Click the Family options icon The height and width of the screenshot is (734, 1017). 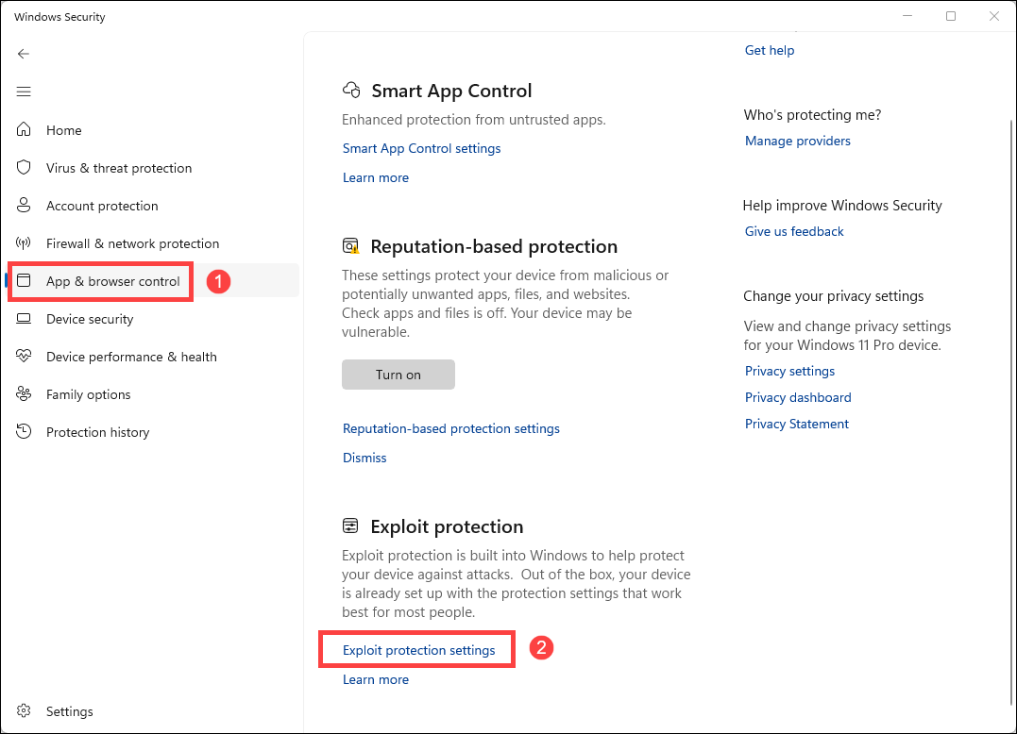[25, 394]
